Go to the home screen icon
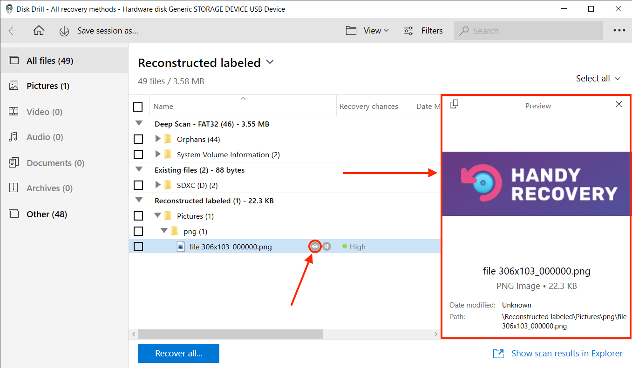Viewport: 632px width, 368px height. pyautogui.click(x=39, y=31)
